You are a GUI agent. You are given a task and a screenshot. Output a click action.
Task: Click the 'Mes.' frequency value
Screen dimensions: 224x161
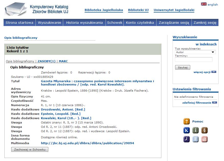(44, 101)
